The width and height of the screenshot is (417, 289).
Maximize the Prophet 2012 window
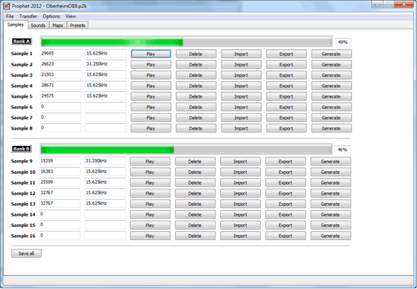point(389,5)
